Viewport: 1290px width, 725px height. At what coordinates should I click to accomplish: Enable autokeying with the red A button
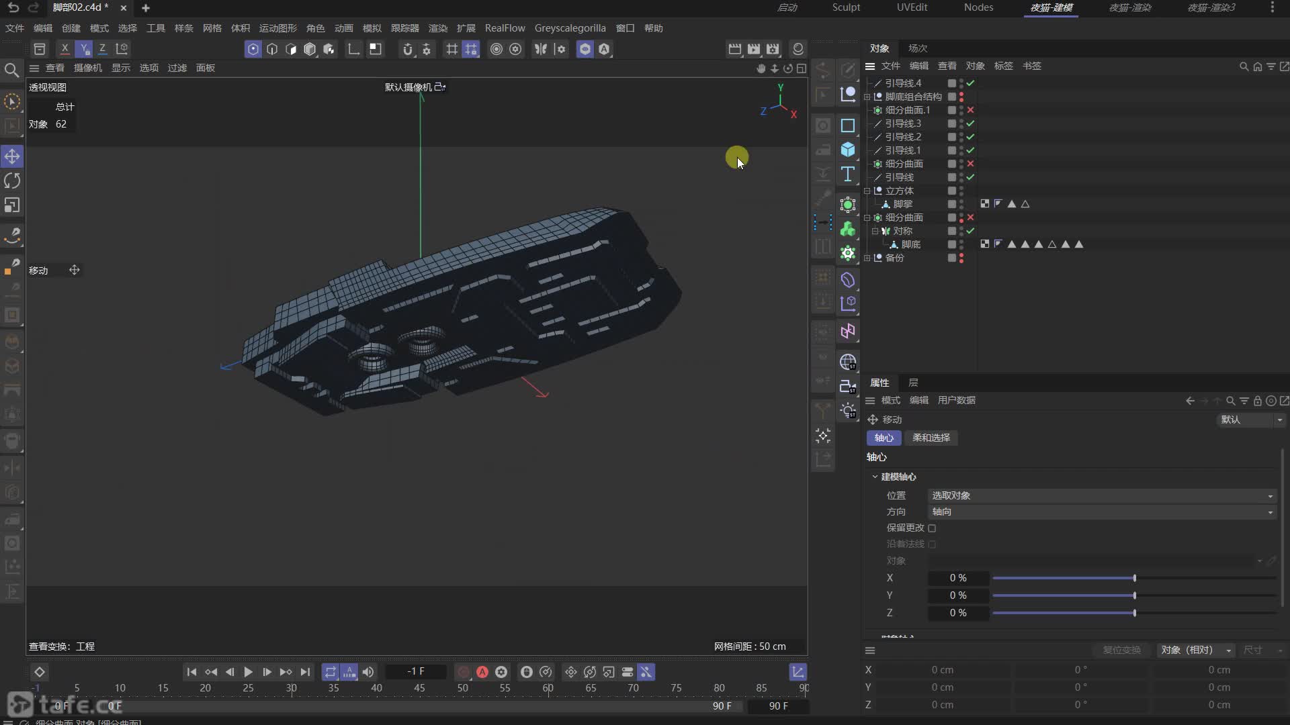click(x=482, y=672)
